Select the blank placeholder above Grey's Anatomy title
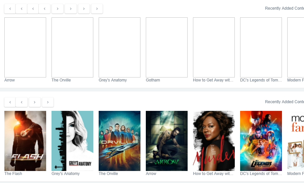The height and width of the screenshot is (183, 304). coord(119,47)
